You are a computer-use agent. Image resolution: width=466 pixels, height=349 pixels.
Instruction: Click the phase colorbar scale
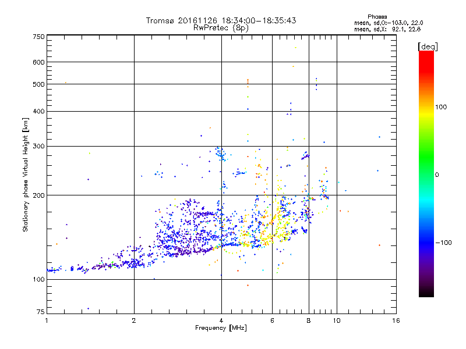426,173
